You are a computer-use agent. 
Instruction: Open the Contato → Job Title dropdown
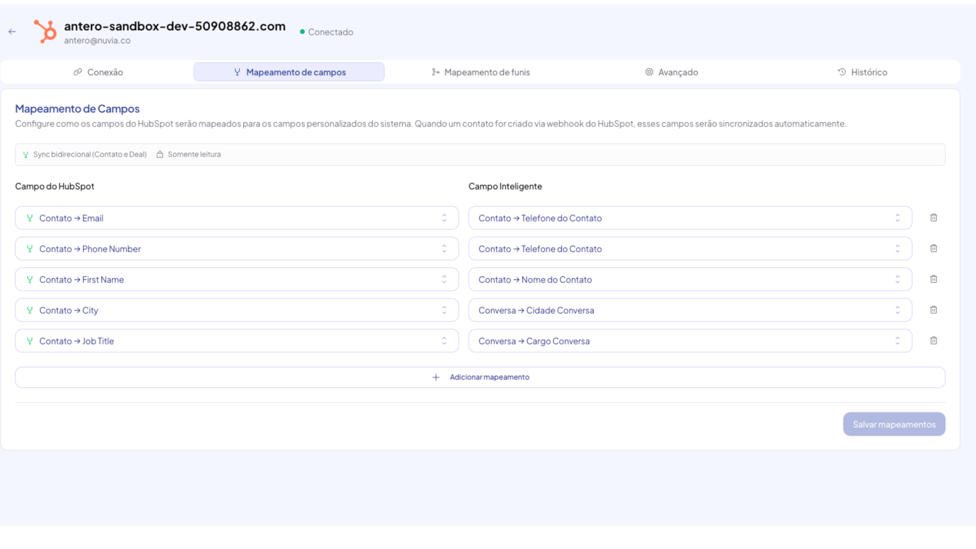coord(237,341)
